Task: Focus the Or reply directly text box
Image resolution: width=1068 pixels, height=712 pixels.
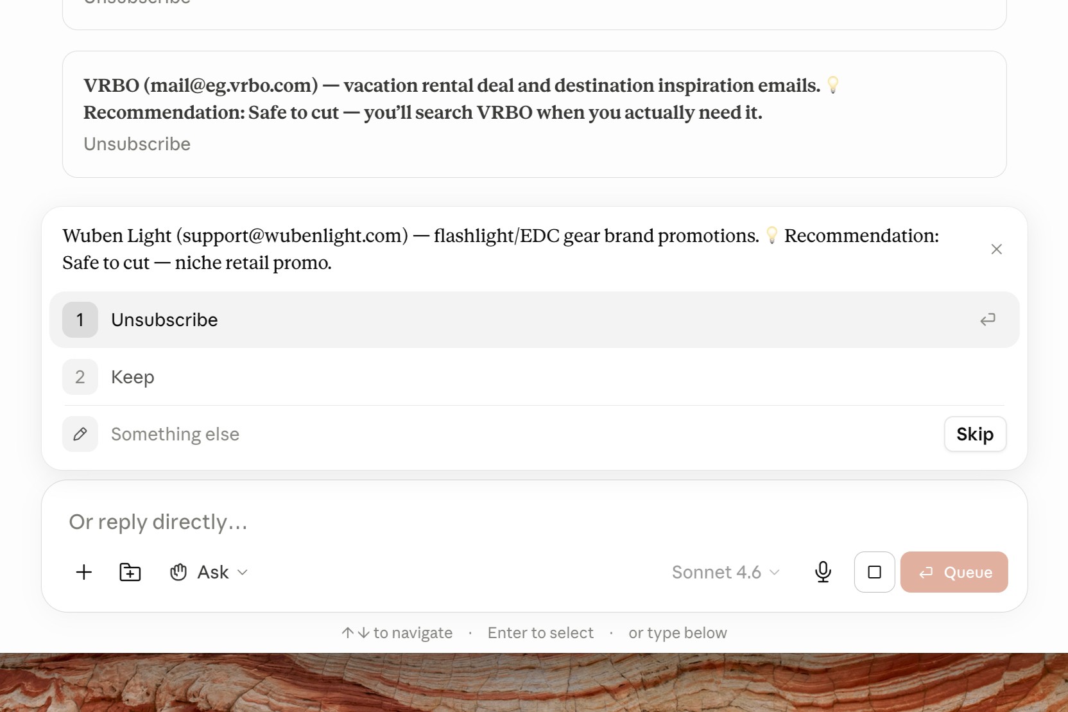Action: (x=534, y=522)
